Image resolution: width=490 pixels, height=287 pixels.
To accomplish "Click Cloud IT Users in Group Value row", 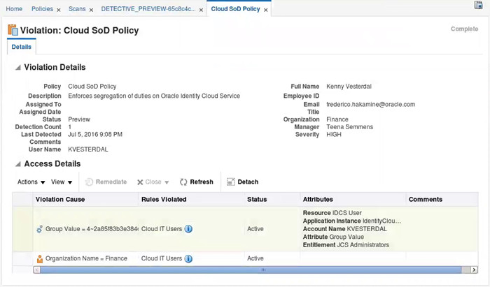I will 162,229.
